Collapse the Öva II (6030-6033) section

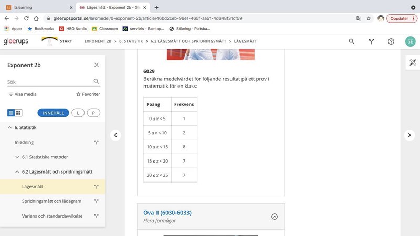274,217
